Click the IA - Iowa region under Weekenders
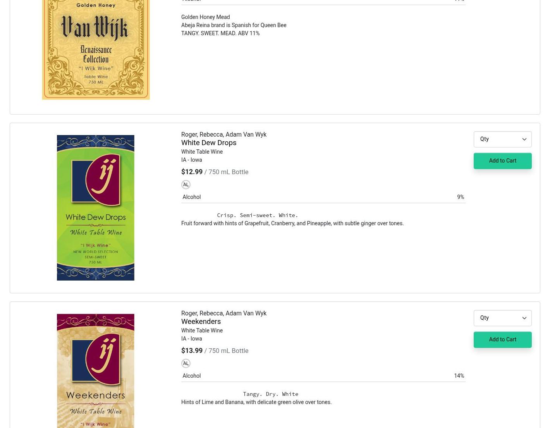 tap(191, 339)
